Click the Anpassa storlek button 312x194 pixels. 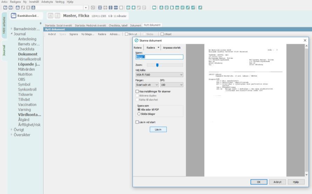(x=172, y=48)
